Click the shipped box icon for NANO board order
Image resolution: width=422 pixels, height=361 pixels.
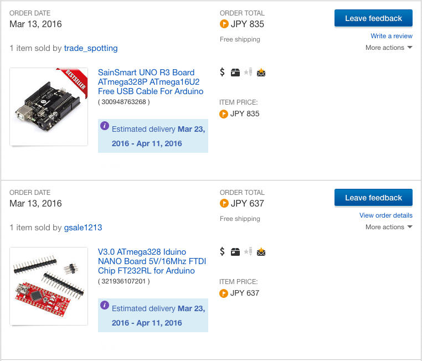(235, 251)
